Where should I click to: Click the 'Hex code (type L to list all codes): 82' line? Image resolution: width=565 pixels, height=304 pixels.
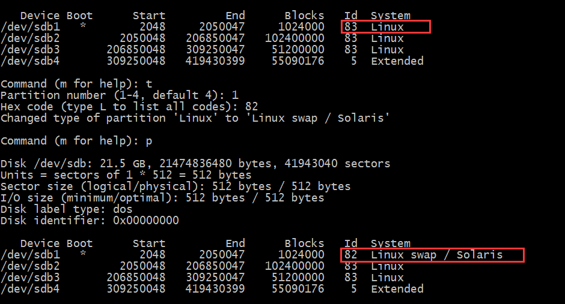129,107
